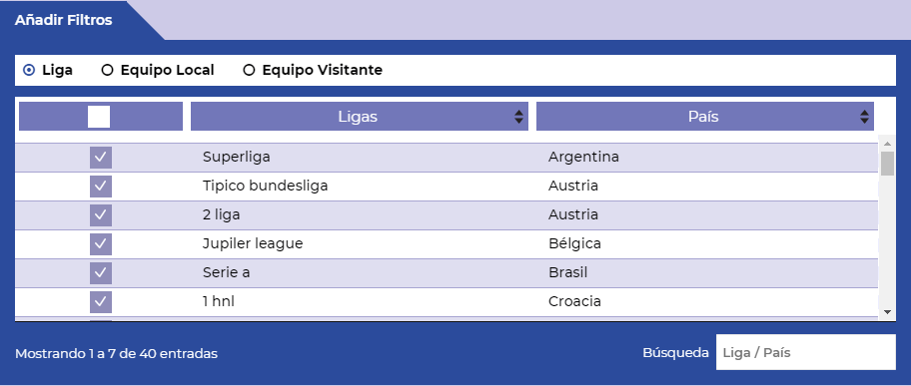The height and width of the screenshot is (386, 911).
Task: Uncheck the Tipico bundesliga checkbox
Action: 101,187
